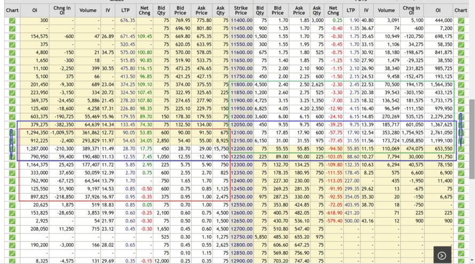
Task: Select puts Chng in OI cell 1,754,925
Action: [413, 133]
